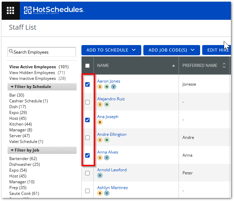Click the search magnifier icon
234x201 pixels.
(x=11, y=52)
